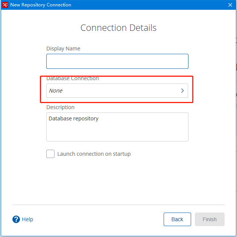Open the Database Connection selector showing None
237x237 pixels.
117,91
